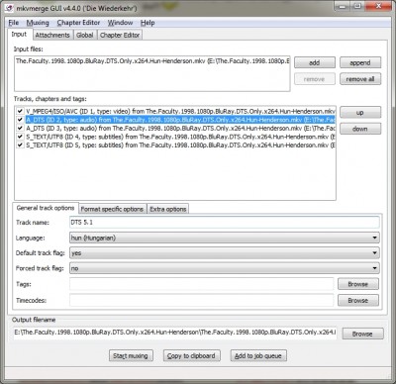
Task: Open Extra options tab
Action: 168,209
